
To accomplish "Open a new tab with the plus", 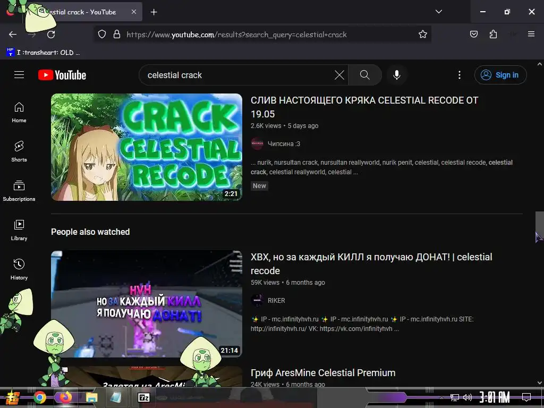I will [154, 12].
